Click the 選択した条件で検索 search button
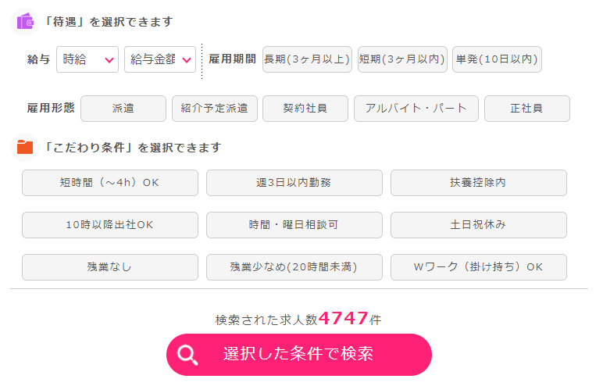 (299, 355)
